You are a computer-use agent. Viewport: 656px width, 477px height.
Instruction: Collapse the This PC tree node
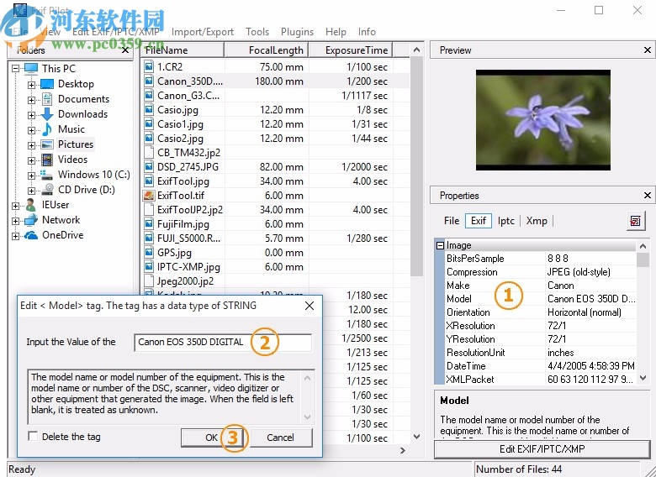[x=15, y=69]
